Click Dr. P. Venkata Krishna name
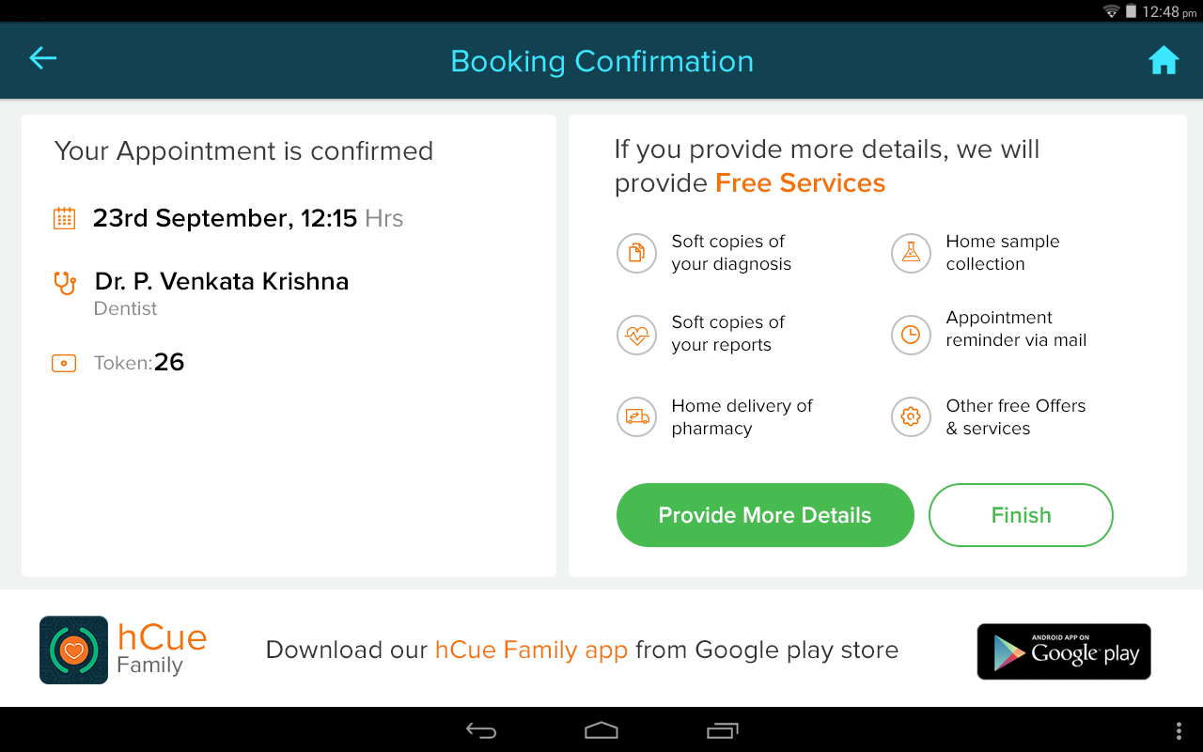 pos(222,281)
